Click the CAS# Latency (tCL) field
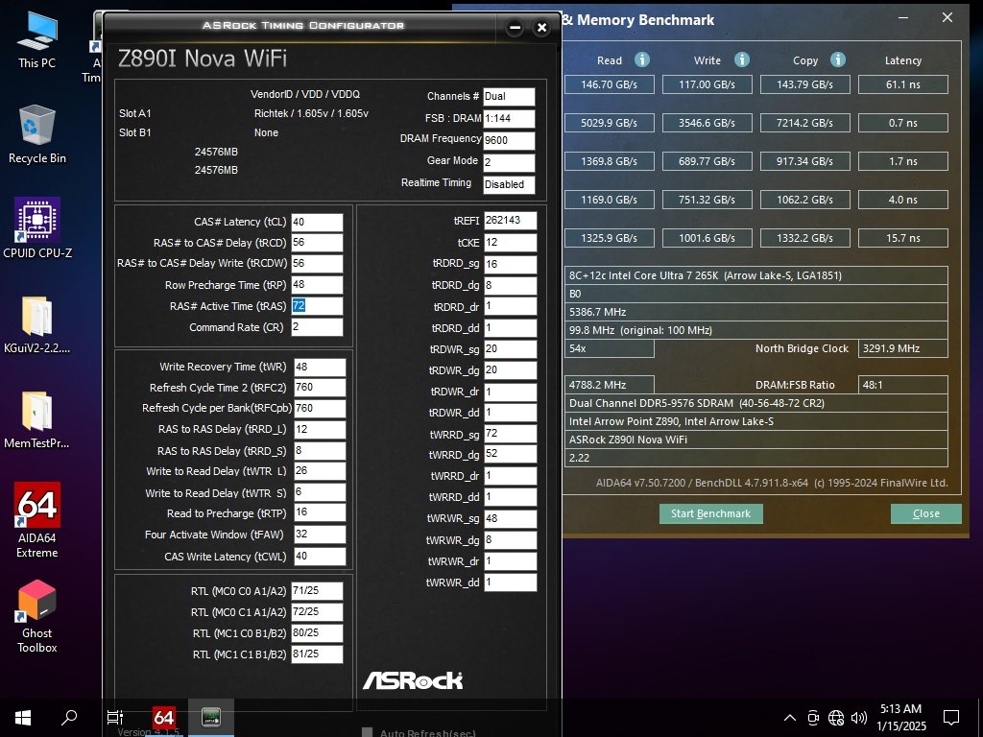This screenshot has width=983, height=737. (317, 222)
